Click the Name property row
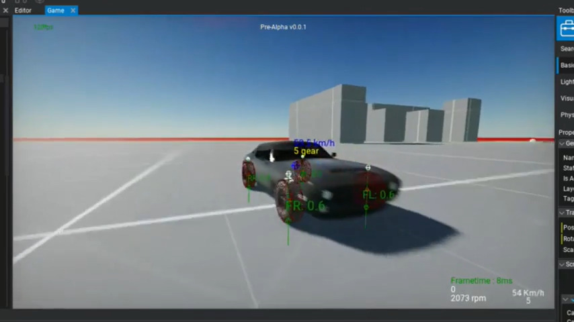 (x=569, y=157)
